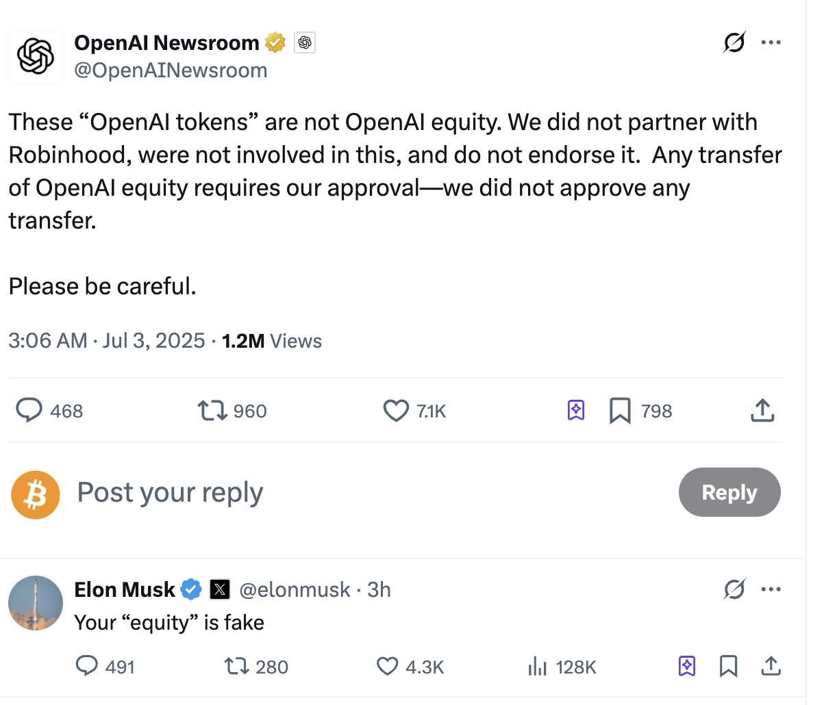Image resolution: width=837 pixels, height=705 pixels.
Task: Open Grok icon on OpenAI Newsroom post
Action: (734, 42)
